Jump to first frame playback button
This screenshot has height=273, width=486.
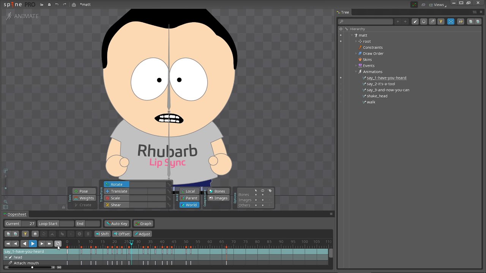coord(8,244)
